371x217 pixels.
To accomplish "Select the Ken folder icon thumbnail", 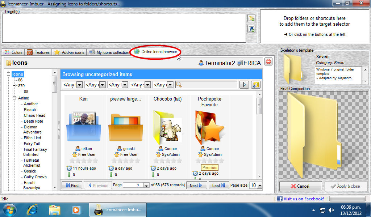I will point(84,126).
